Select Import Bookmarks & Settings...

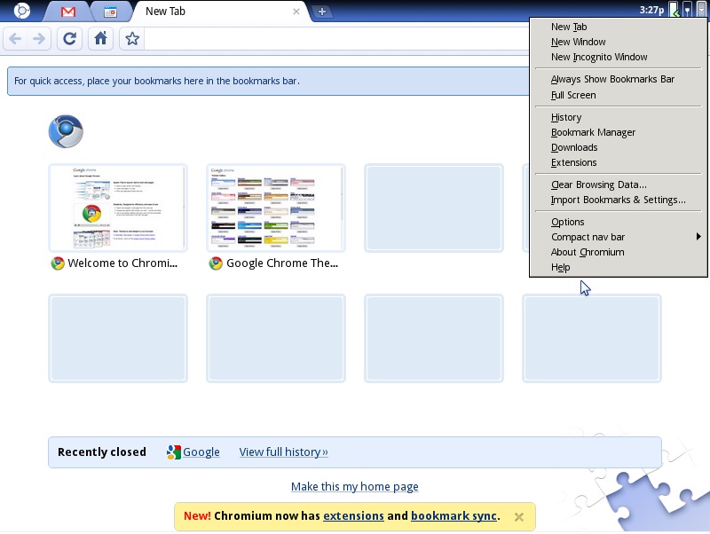(618, 200)
